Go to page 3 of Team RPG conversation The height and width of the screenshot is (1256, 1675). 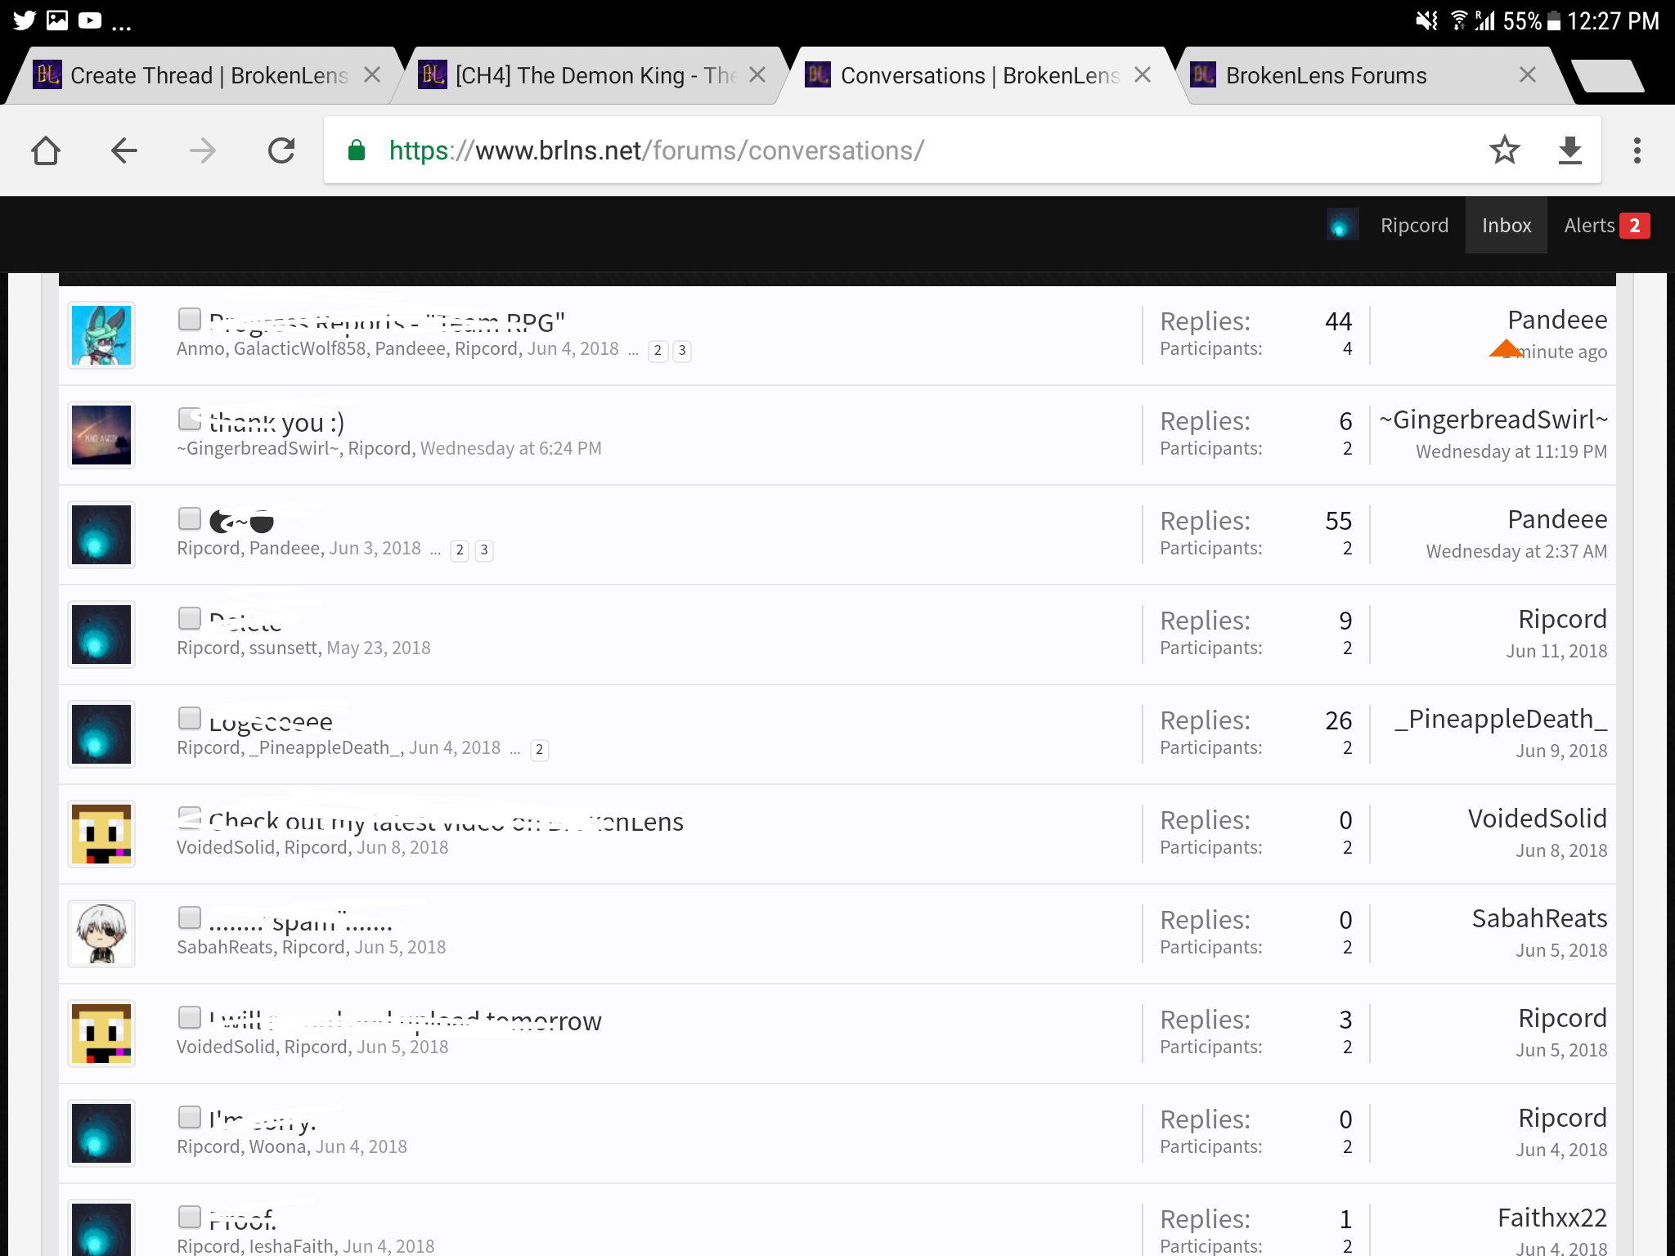click(682, 351)
